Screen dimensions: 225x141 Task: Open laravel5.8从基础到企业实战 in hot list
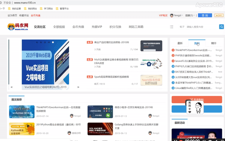[194, 61]
